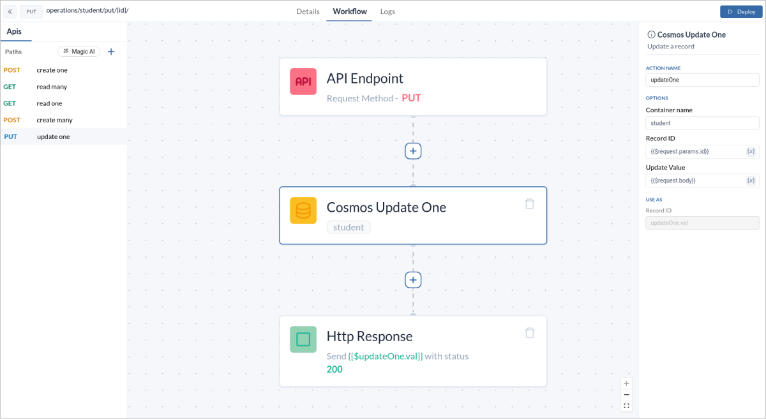This screenshot has height=419, width=766.
Task: Select the API Endpoint node card
Action: pos(413,87)
